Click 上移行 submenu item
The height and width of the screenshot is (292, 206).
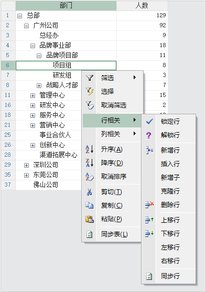click(x=169, y=220)
